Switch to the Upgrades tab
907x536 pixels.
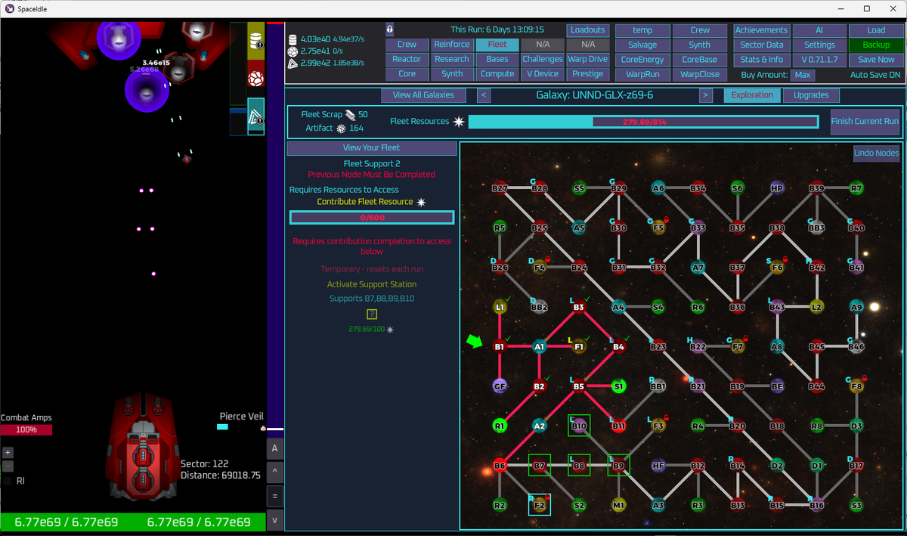click(x=811, y=95)
